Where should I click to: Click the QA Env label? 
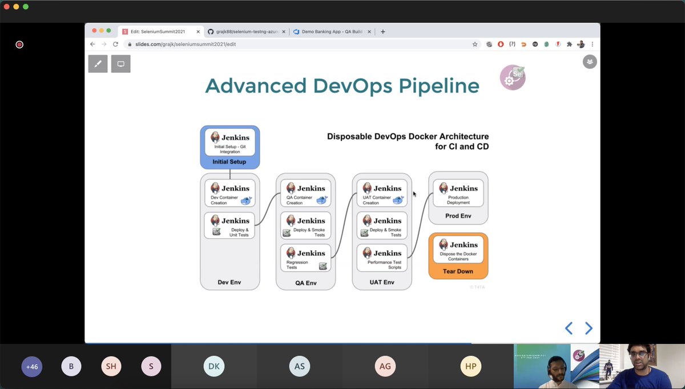pos(306,282)
